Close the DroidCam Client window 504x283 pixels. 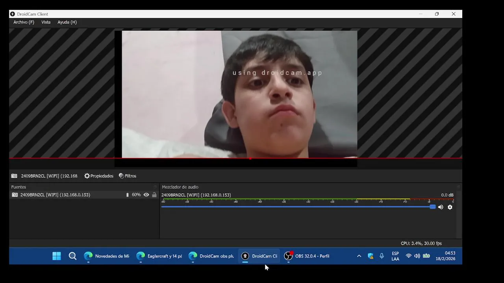pos(454,14)
